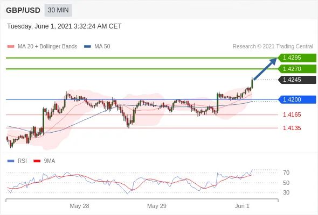
Task: Click the 1.4135 support level label
Action: (292, 128)
